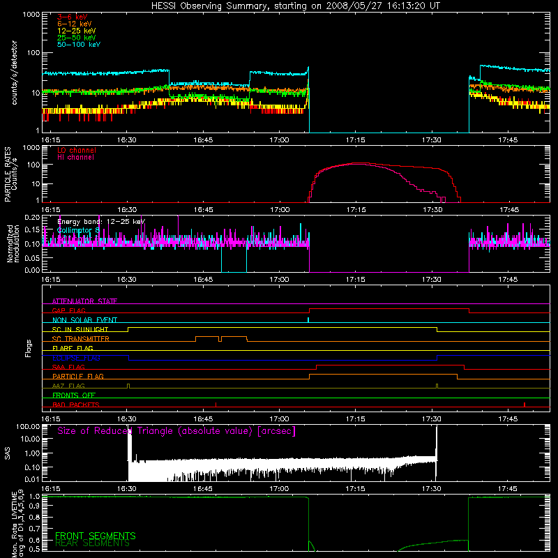Click the 16:45 tick label under the Flags panel
Viewport: 558px width, 558px height.
pyautogui.click(x=203, y=419)
